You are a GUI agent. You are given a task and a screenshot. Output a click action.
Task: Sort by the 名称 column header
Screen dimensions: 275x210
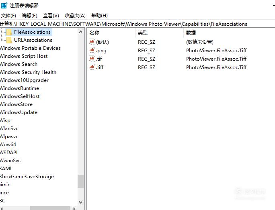point(94,33)
